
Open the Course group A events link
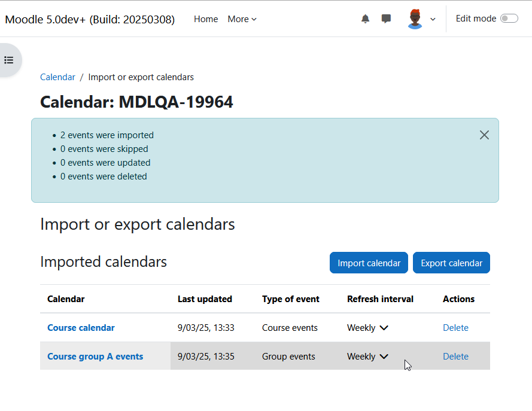point(95,357)
